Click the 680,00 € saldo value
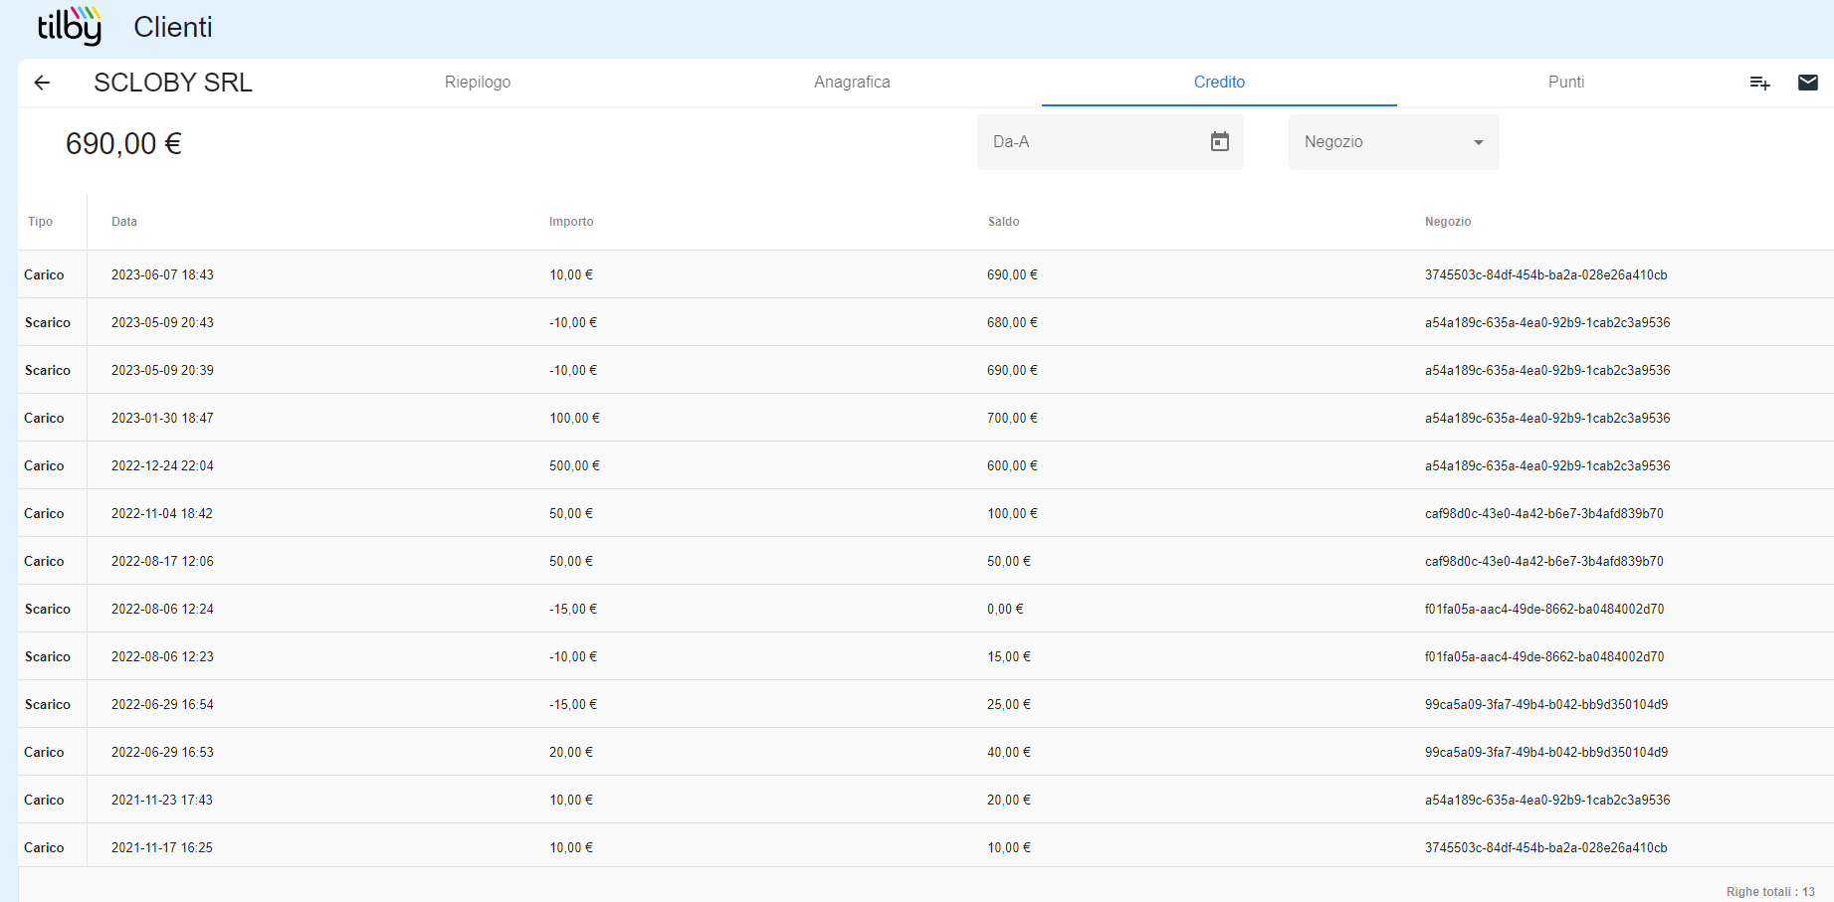Screen dimensions: 1834x902 pyautogui.click(x=1012, y=323)
